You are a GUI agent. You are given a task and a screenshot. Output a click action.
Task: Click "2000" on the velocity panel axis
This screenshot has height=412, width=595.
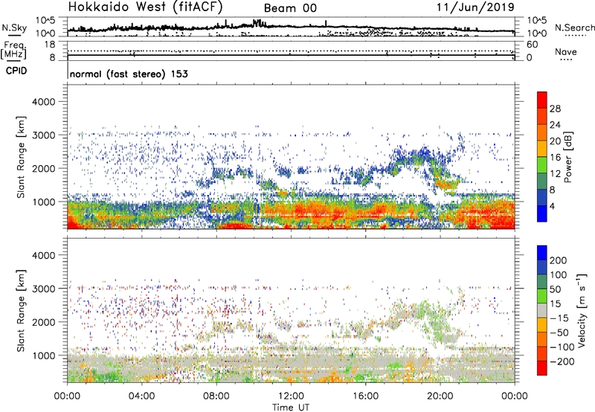[x=43, y=322]
